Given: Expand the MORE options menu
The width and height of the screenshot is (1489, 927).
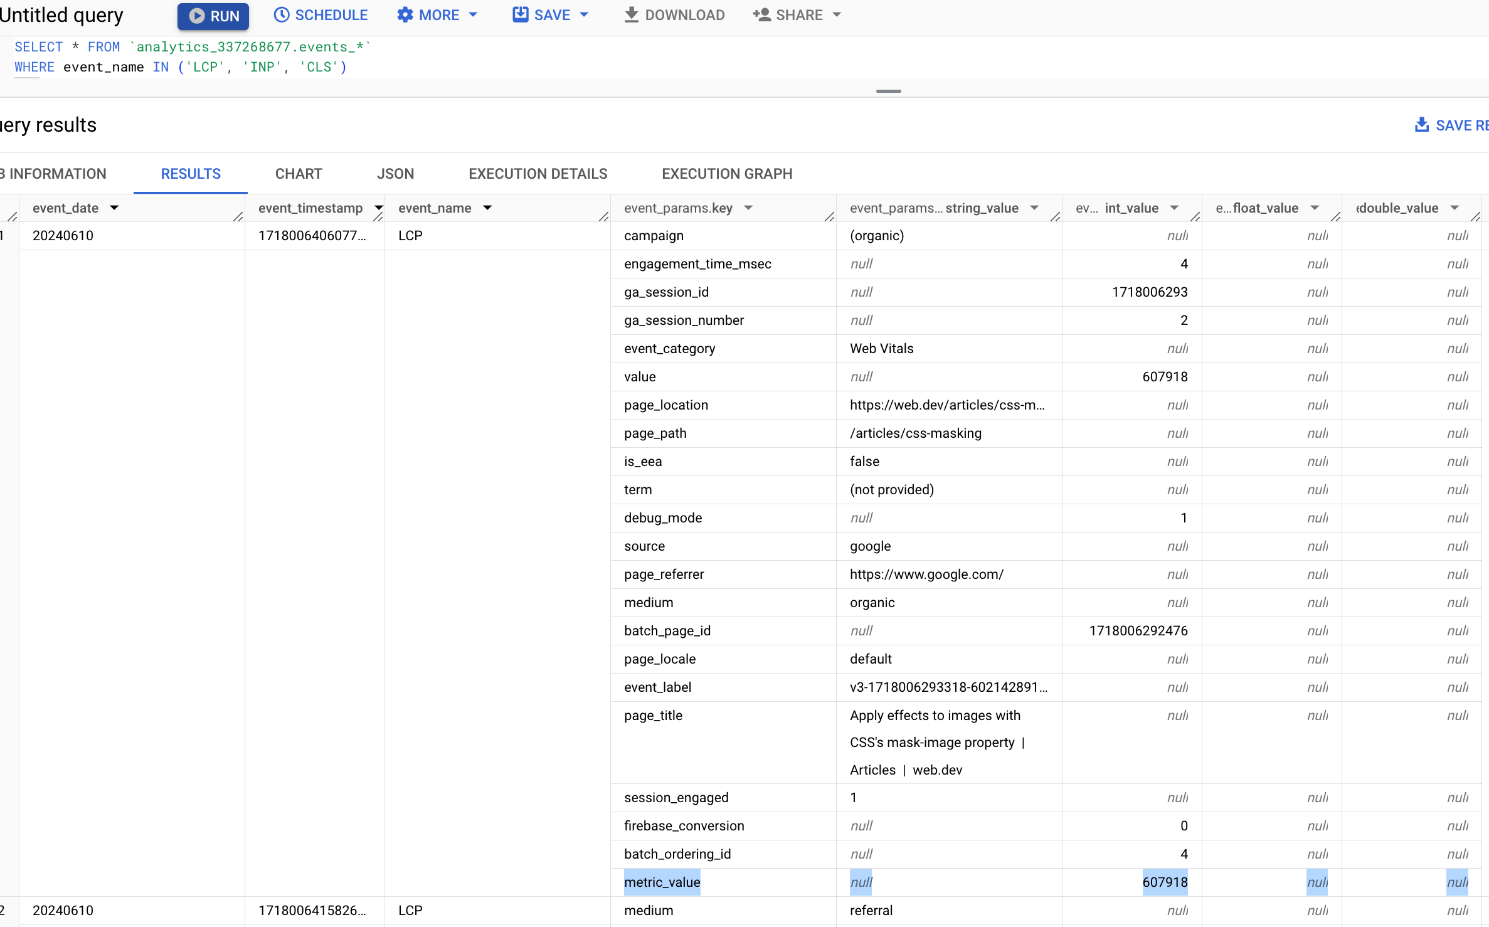Looking at the screenshot, I should pyautogui.click(x=435, y=15).
